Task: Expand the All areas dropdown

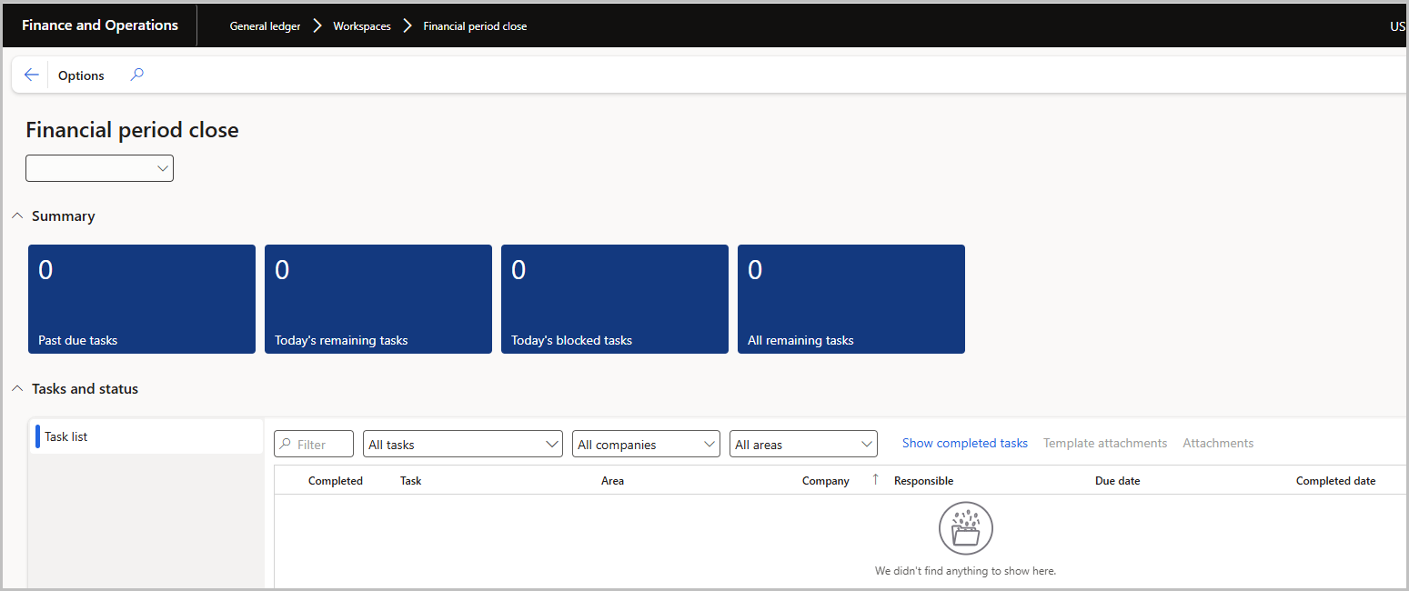Action: click(803, 445)
